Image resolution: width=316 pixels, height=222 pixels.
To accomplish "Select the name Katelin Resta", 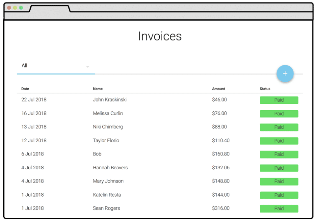I will click(x=107, y=195).
